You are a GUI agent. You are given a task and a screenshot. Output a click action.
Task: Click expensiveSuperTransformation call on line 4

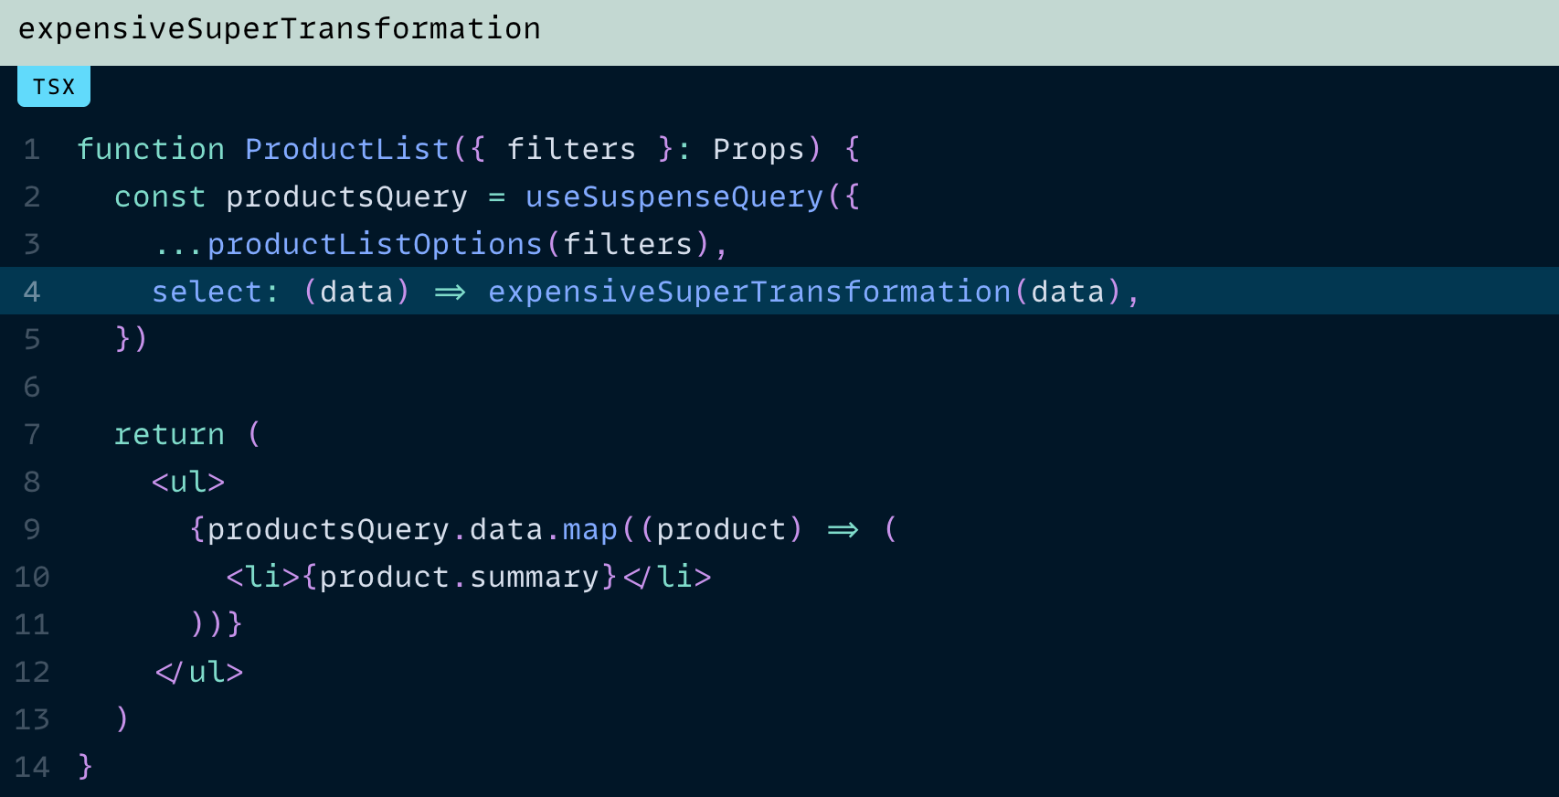click(x=750, y=292)
